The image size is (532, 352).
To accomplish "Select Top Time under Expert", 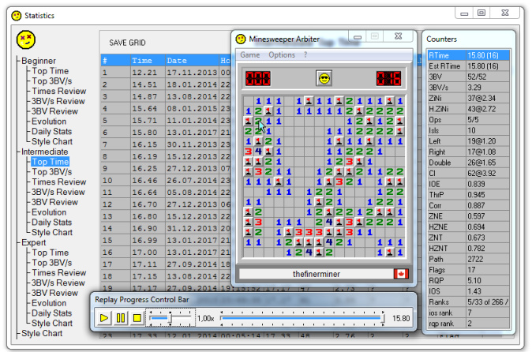I will click(51, 253).
